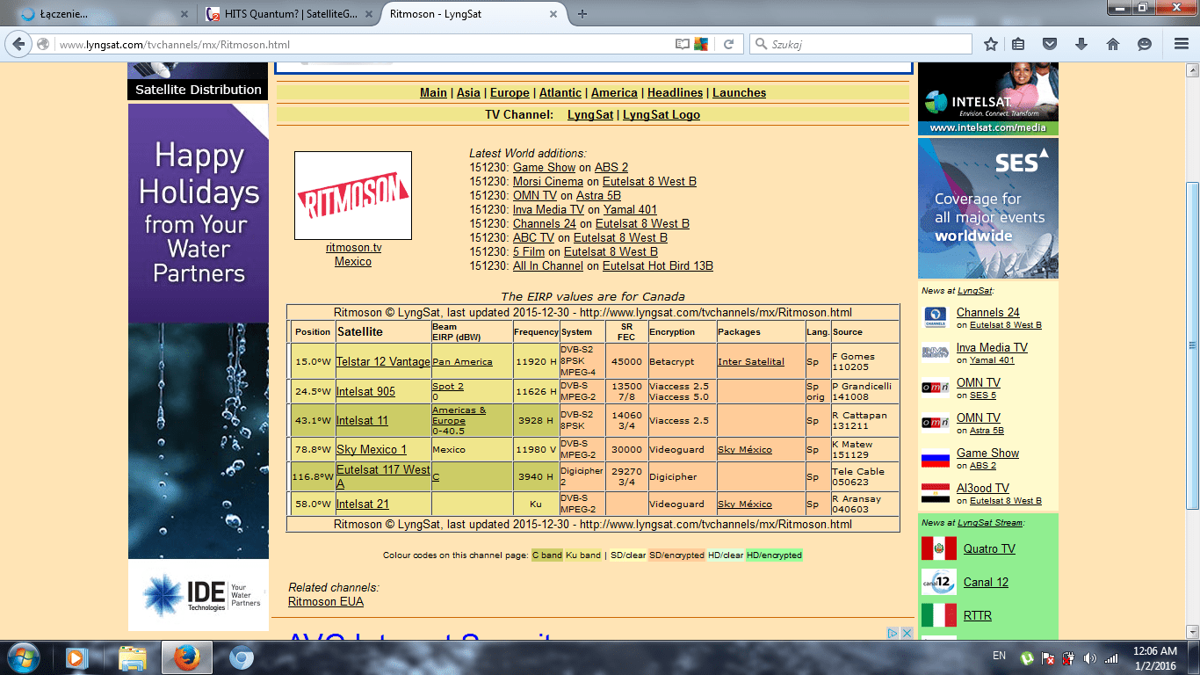The height and width of the screenshot is (675, 1200).
Task: Open the Related channel Ritmoson EUA
Action: pos(326,601)
